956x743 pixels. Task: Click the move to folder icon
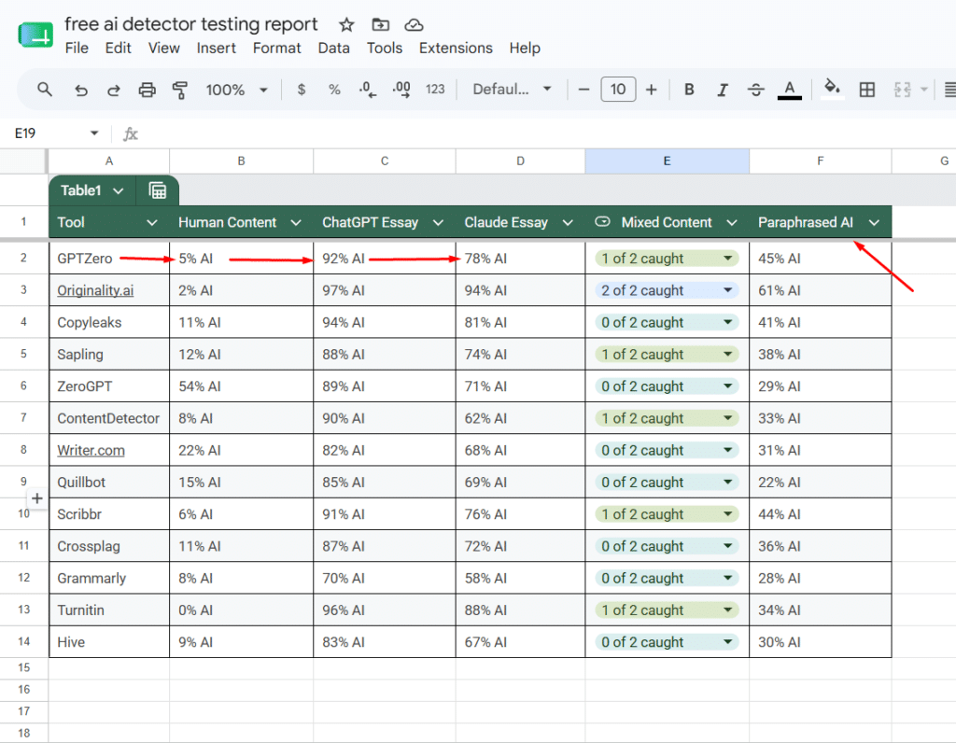coord(381,24)
